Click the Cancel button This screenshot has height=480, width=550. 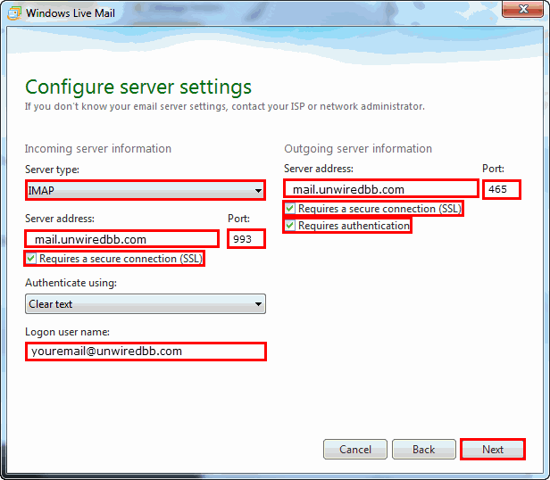(x=355, y=449)
